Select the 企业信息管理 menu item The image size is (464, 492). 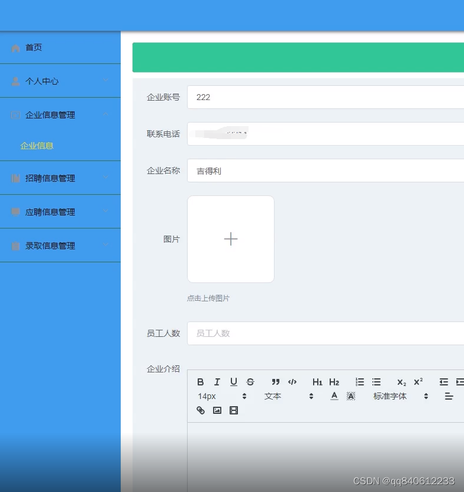pos(60,115)
